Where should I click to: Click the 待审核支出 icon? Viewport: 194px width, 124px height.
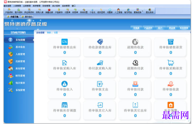100,84
